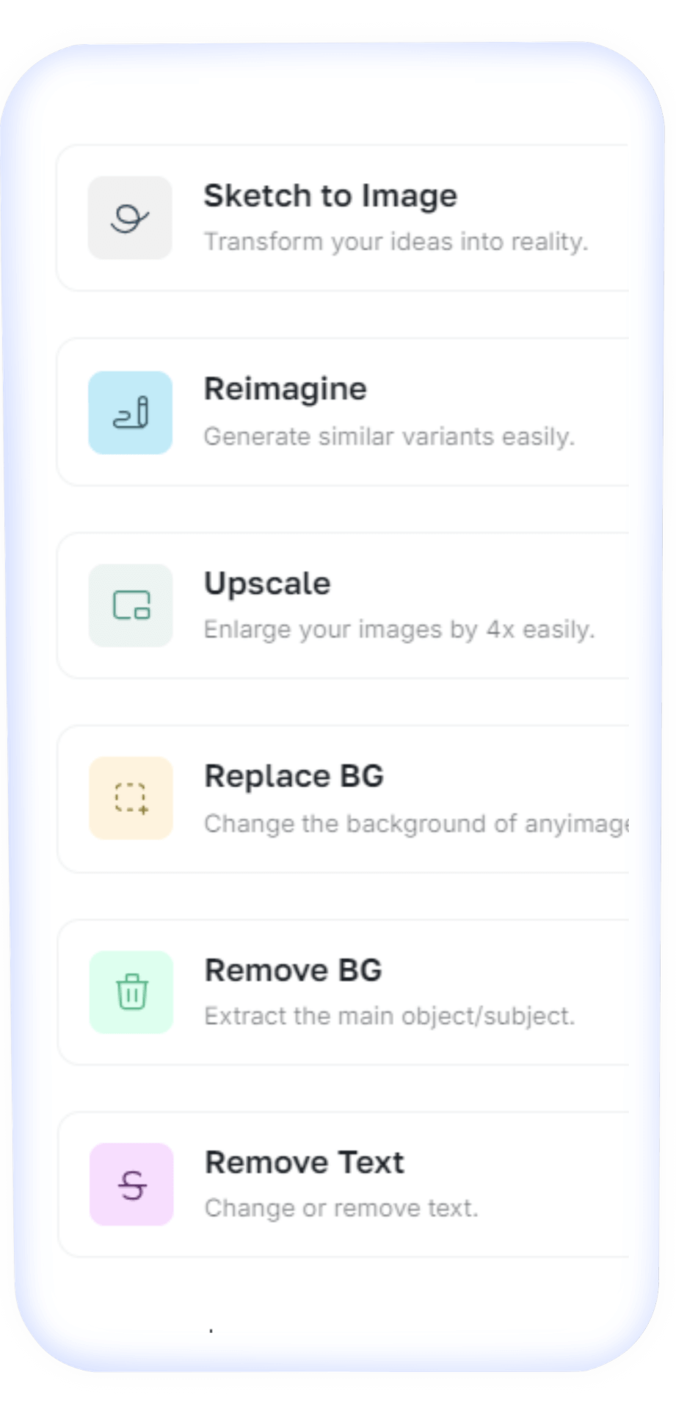Screen dimensions: 676x1411
Task: Click "Generate similar variants easily." description
Action: [389, 437]
